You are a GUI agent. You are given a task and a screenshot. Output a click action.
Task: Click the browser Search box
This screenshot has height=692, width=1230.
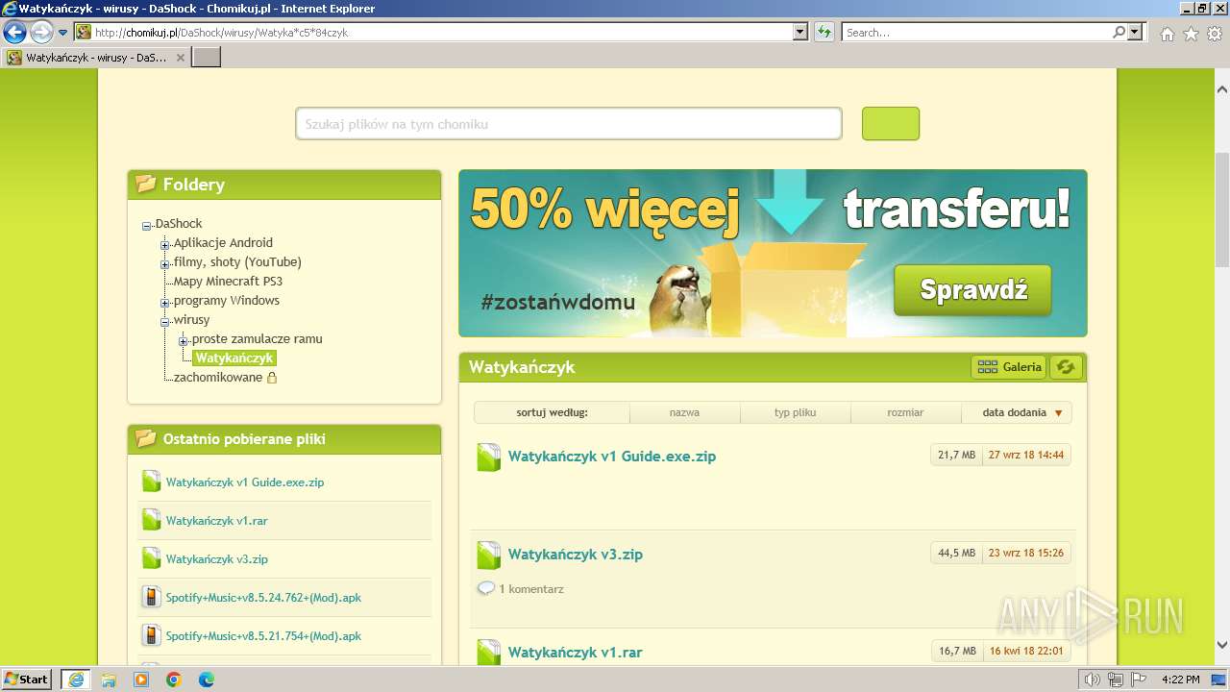click(x=976, y=32)
